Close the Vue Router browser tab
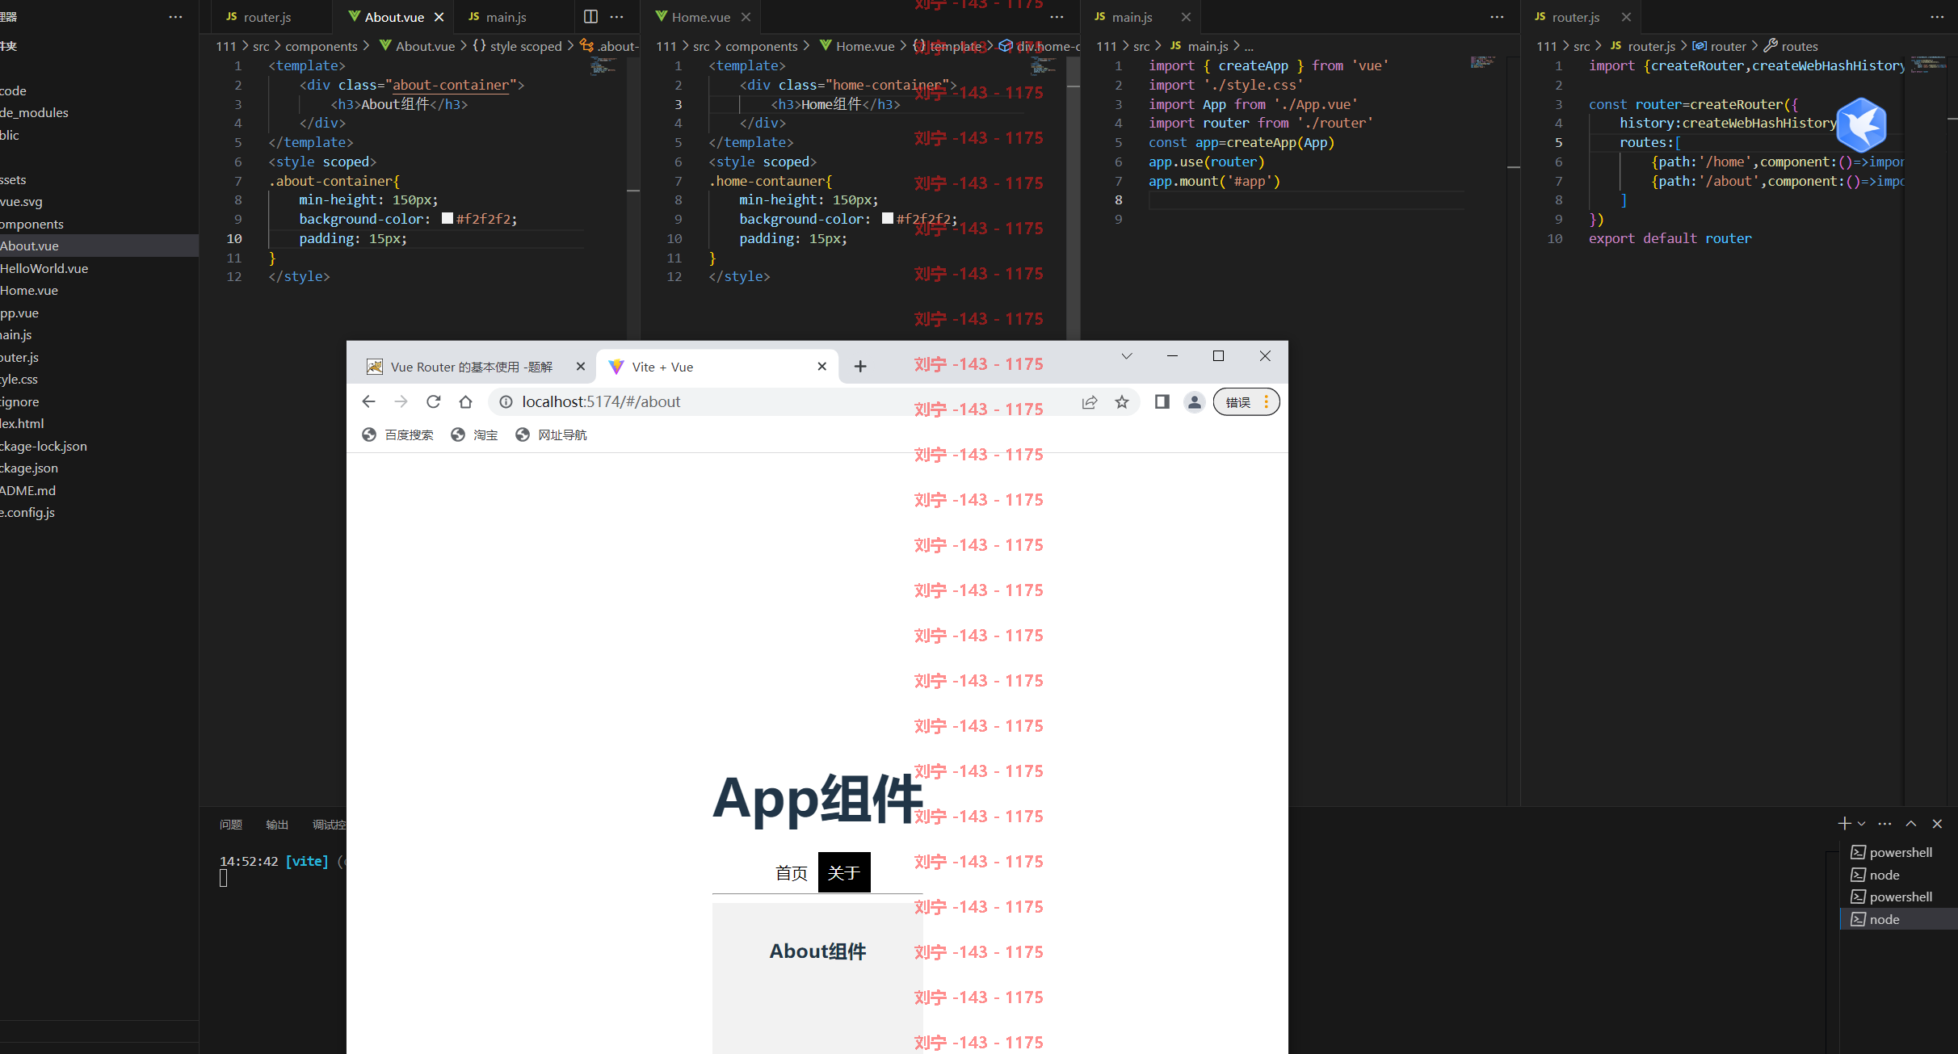This screenshot has height=1054, width=1958. 580,367
